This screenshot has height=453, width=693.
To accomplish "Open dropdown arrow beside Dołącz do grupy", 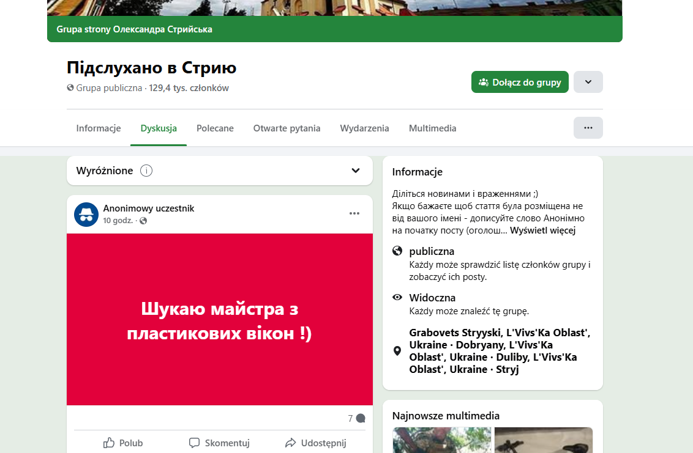I will coord(588,82).
